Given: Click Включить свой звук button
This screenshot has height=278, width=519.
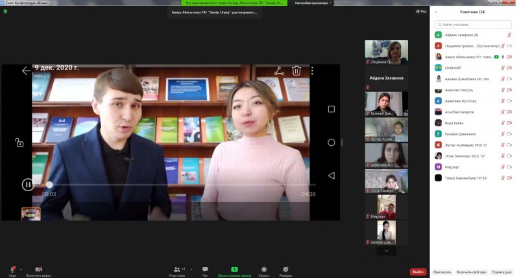Looking at the screenshot, I should pyautogui.click(x=472, y=272).
